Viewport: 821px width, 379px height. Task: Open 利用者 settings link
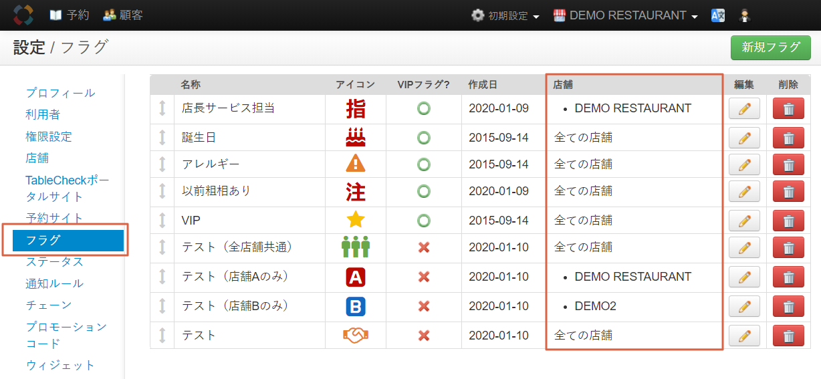[x=43, y=115]
